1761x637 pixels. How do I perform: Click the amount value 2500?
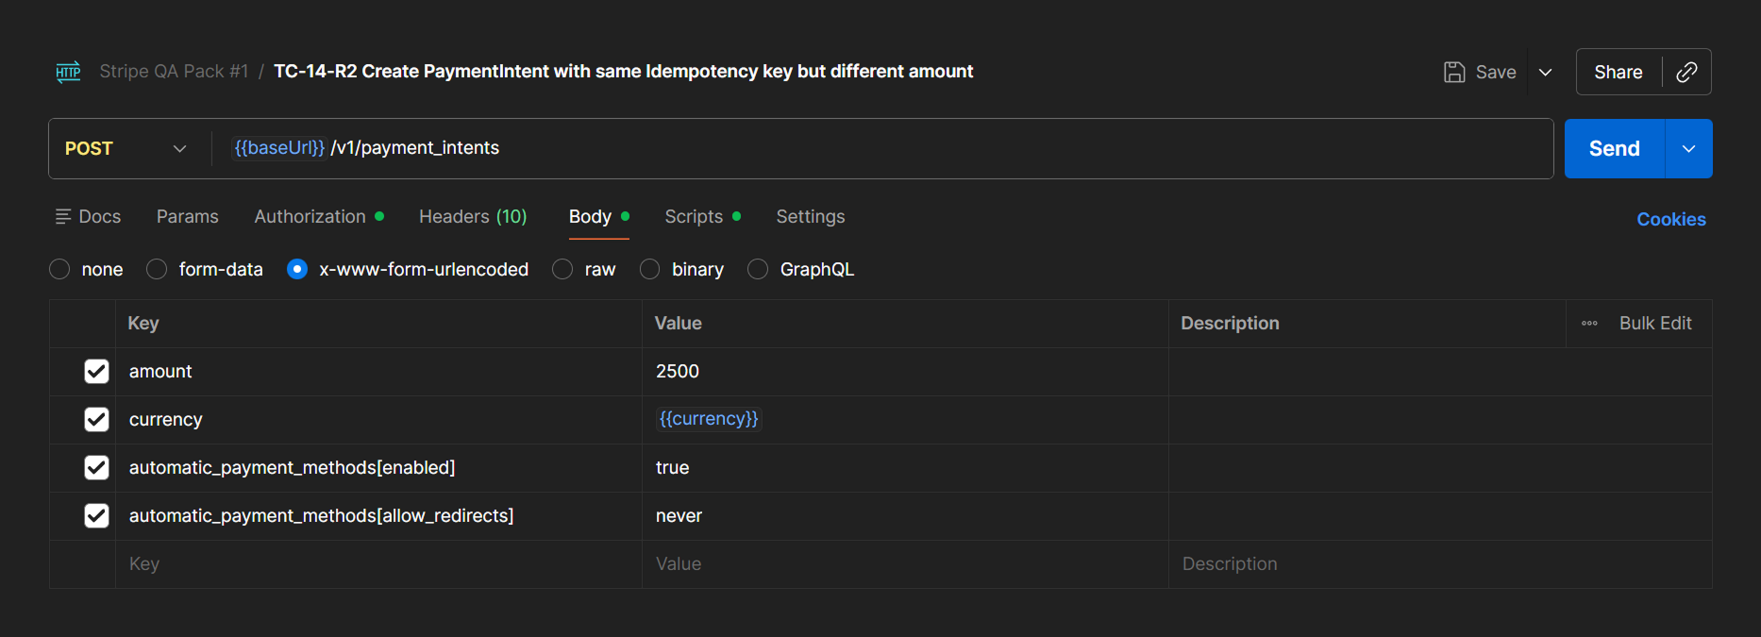pyautogui.click(x=678, y=371)
